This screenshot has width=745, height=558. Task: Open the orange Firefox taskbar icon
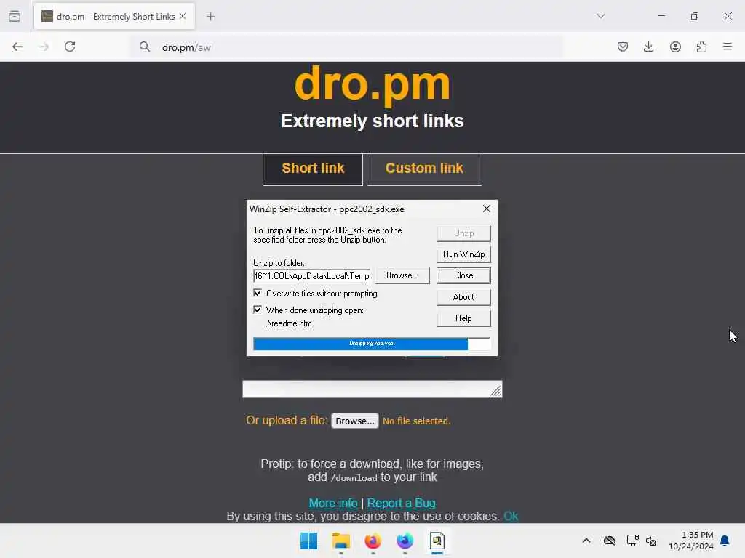pyautogui.click(x=373, y=541)
